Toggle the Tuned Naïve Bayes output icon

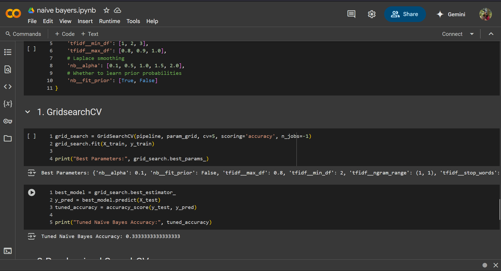32,237
